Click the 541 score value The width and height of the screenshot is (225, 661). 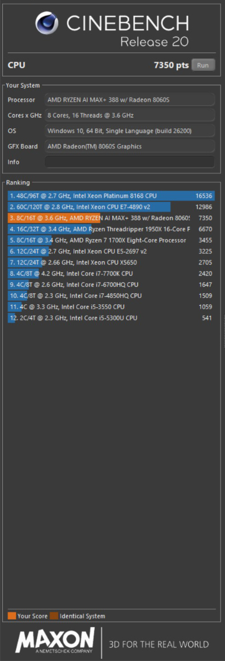[207, 318]
